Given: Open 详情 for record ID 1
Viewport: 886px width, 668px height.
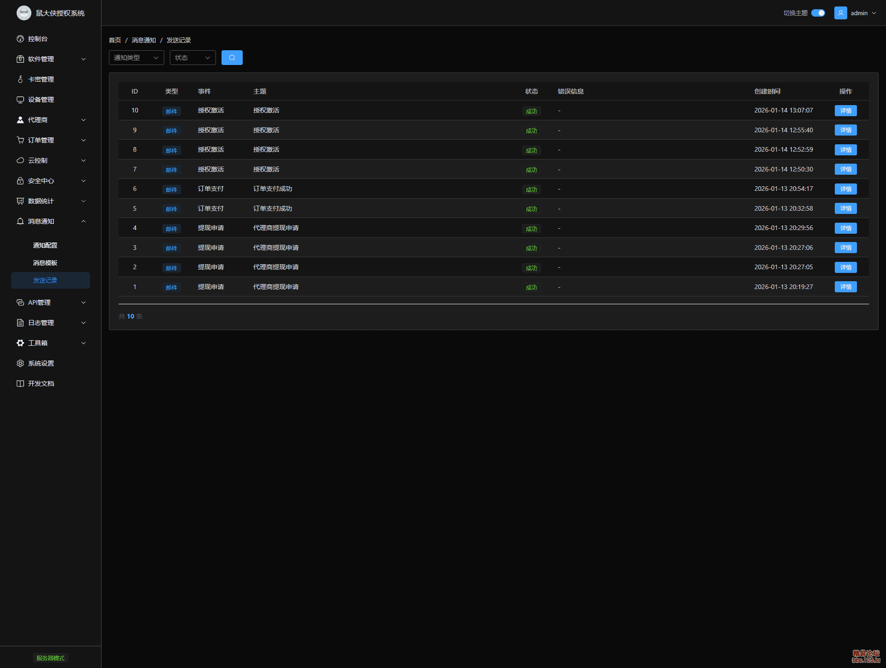Looking at the screenshot, I should [846, 287].
